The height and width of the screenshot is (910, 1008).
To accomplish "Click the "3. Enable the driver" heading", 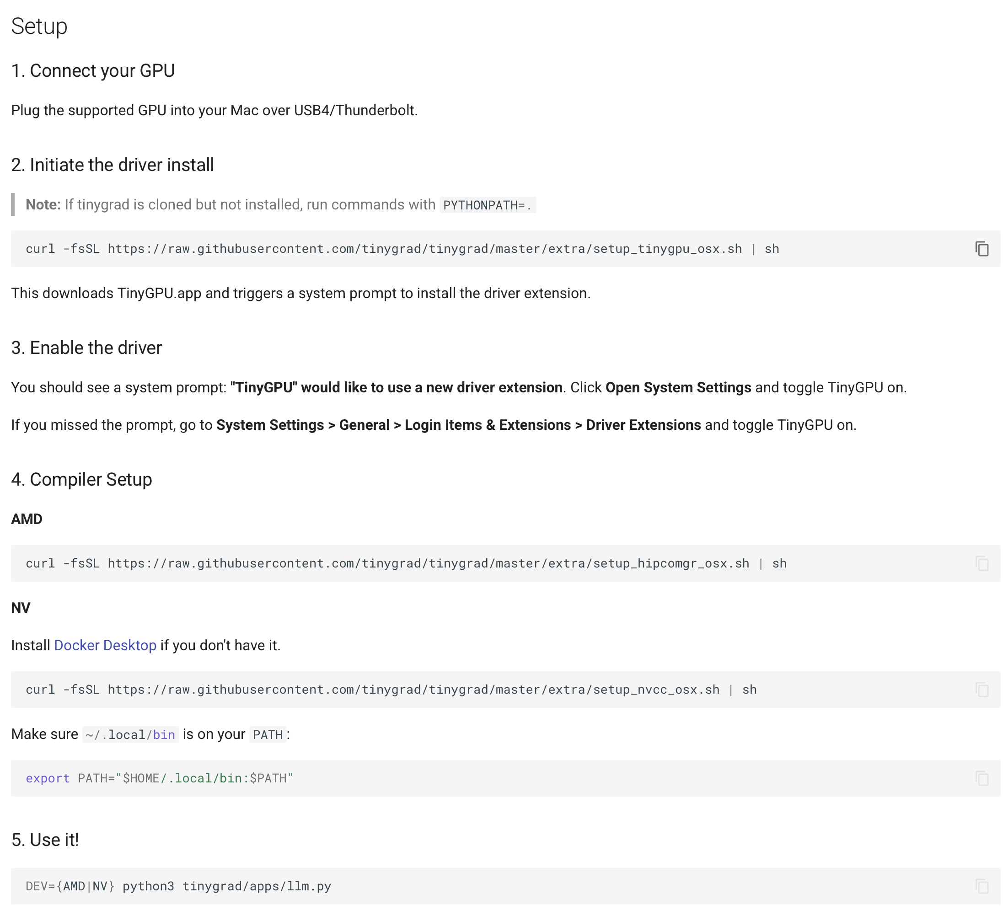I will tap(86, 348).
